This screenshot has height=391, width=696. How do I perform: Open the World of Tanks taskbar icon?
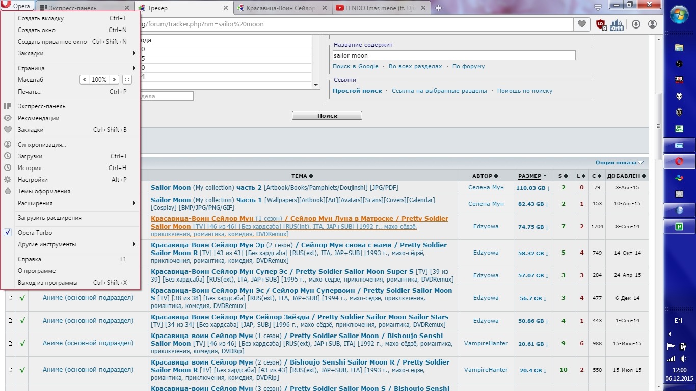point(679,113)
